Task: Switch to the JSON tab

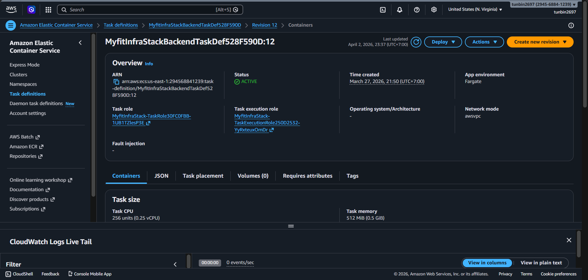Action: tap(161, 176)
